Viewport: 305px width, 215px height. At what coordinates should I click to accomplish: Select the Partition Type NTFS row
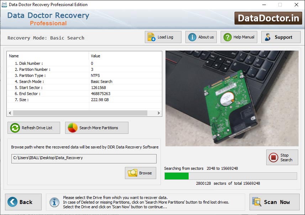[53, 75]
